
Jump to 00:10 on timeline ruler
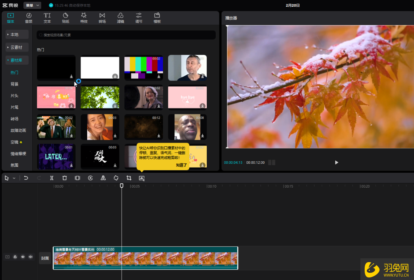(211, 186)
